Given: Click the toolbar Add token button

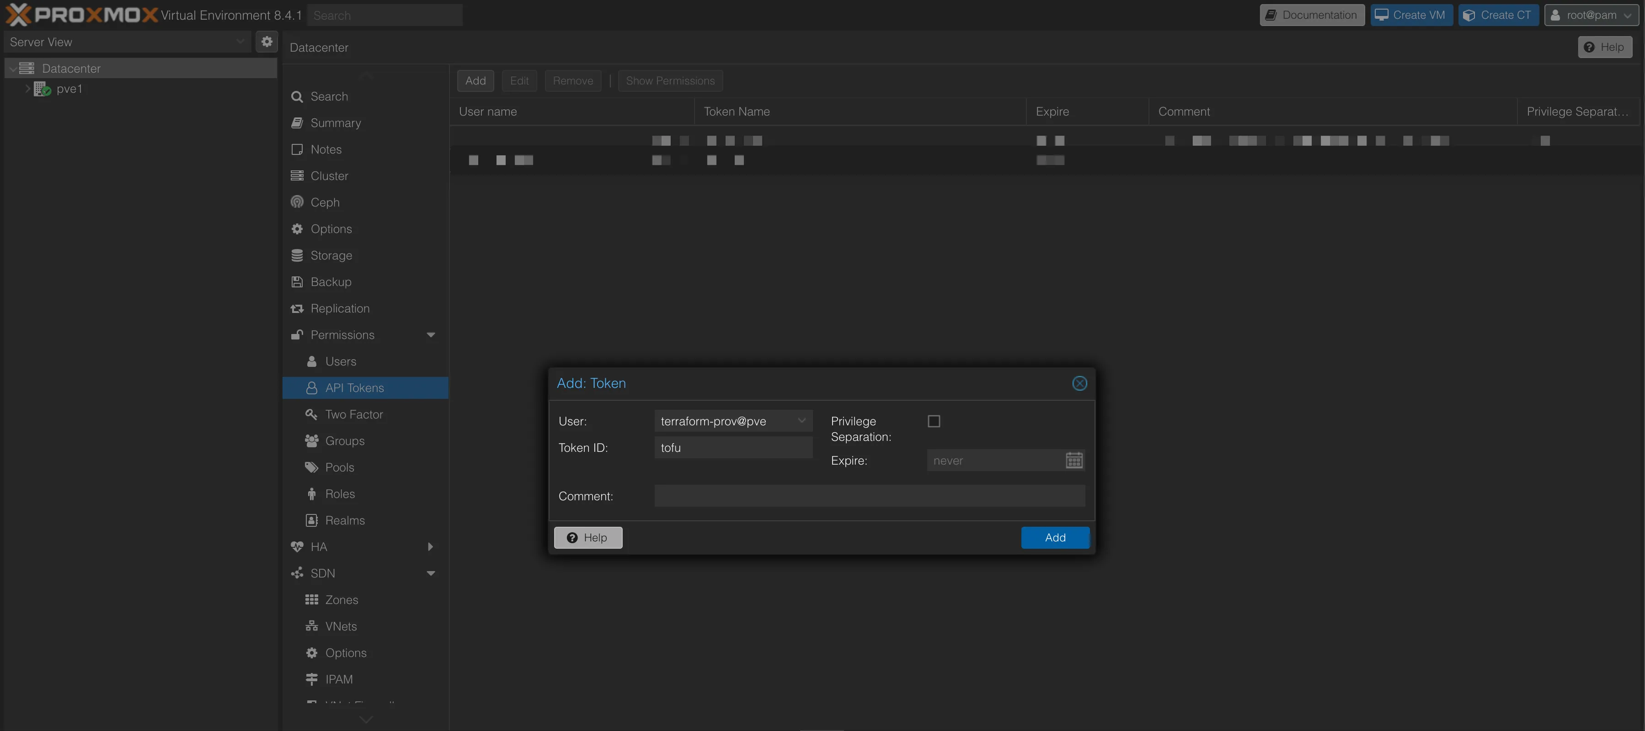Looking at the screenshot, I should click(475, 80).
